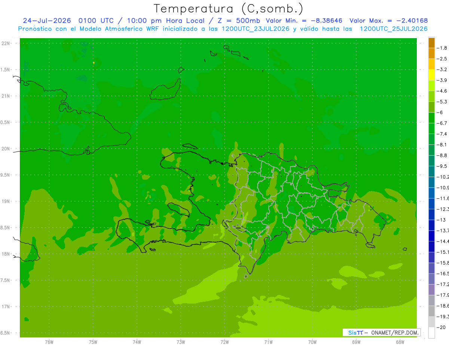Click the dark blue swatch between -13.7 and -14.4
Image resolution: width=449 pixels, height=347 pixels.
[x=431, y=236]
